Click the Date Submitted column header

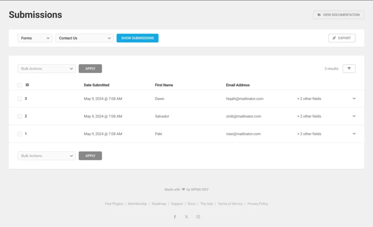point(97,85)
